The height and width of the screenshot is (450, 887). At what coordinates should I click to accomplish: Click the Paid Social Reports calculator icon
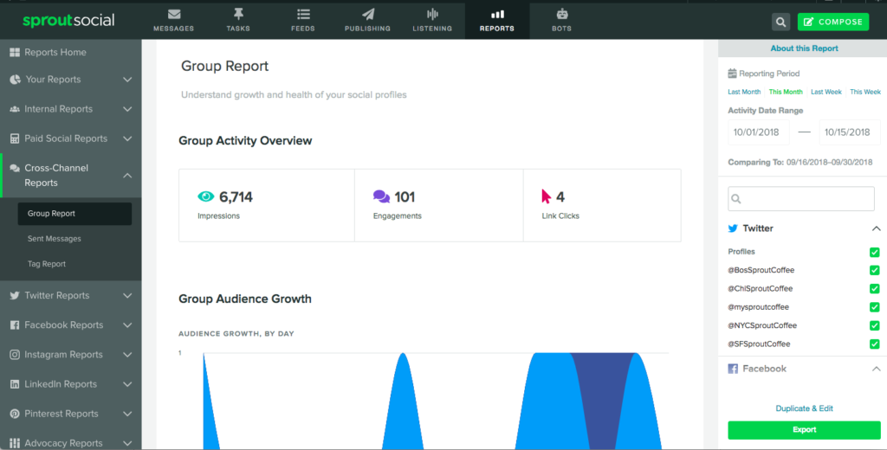[15, 138]
